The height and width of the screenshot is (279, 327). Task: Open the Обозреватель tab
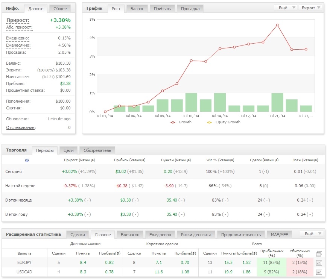point(97,150)
